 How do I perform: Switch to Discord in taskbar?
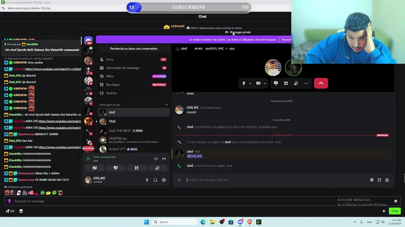click(240, 222)
